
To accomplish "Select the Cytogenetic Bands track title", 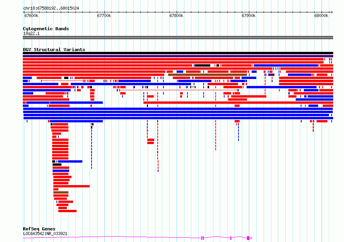I will pos(46,29).
